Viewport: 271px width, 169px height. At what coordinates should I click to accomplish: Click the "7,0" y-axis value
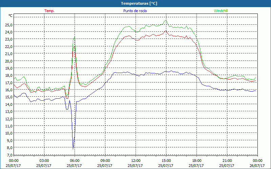(x=9, y=155)
